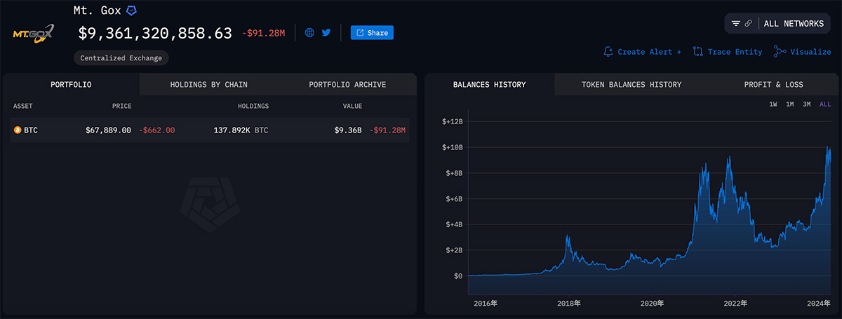Click the BTC asset name

(x=32, y=130)
